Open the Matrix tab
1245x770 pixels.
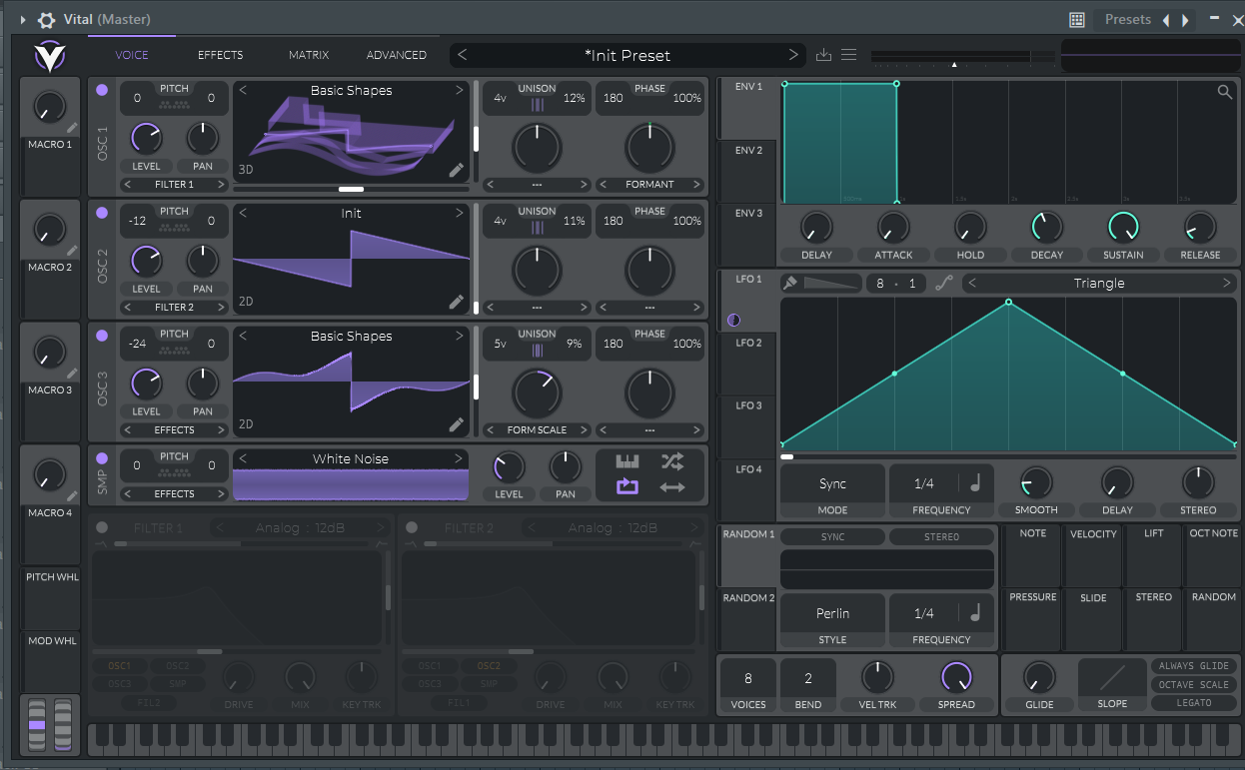point(309,55)
